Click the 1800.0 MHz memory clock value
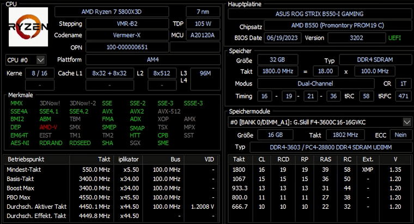The width and height of the screenshot is (414, 224). 278,71
